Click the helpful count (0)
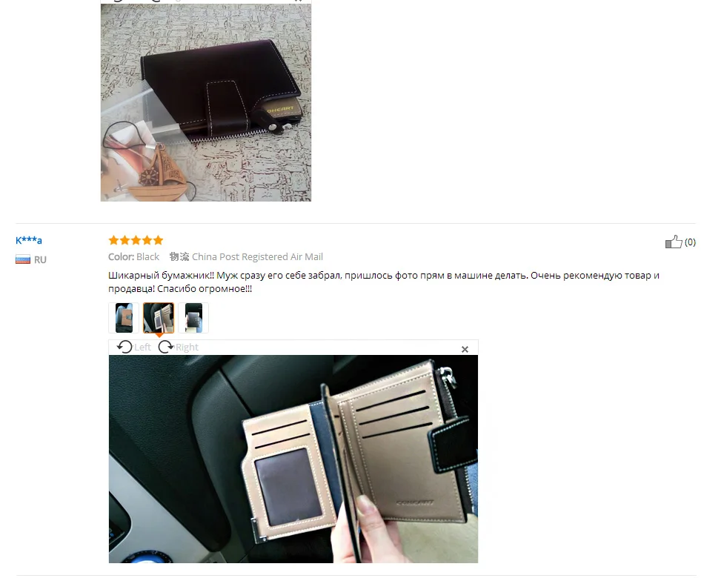Image resolution: width=701 pixels, height=578 pixels. 690,242
